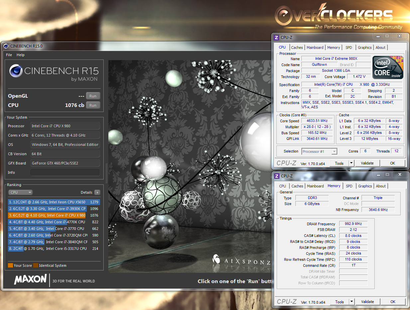Click the Identical System brown legend swatch
The height and width of the screenshot is (310, 410).
click(x=36, y=265)
